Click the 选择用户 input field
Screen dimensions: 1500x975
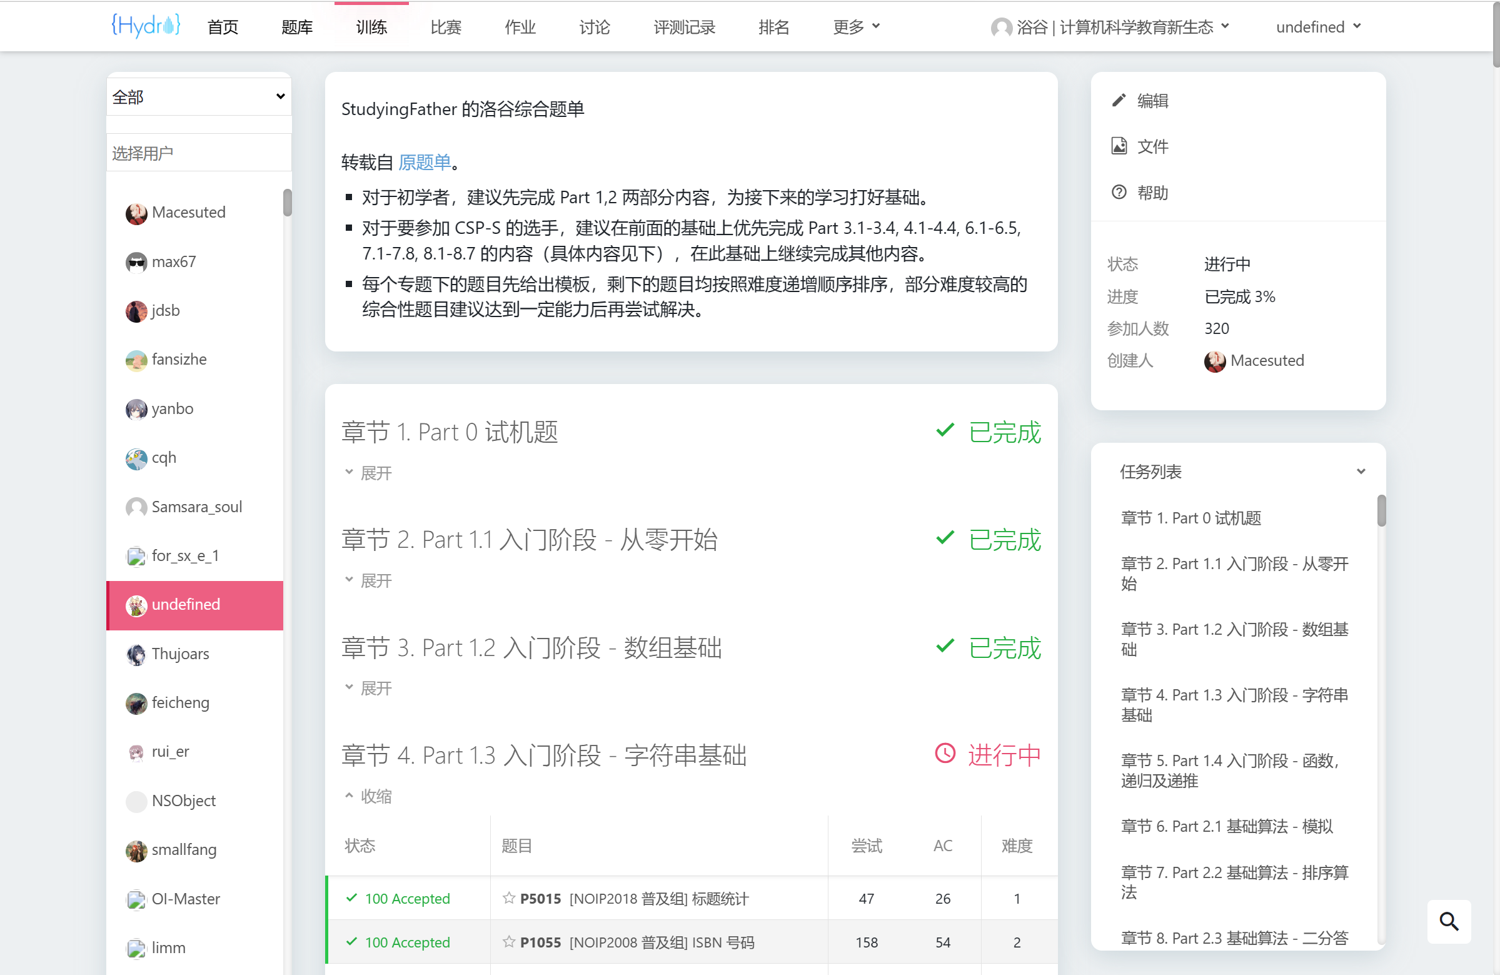click(x=199, y=153)
